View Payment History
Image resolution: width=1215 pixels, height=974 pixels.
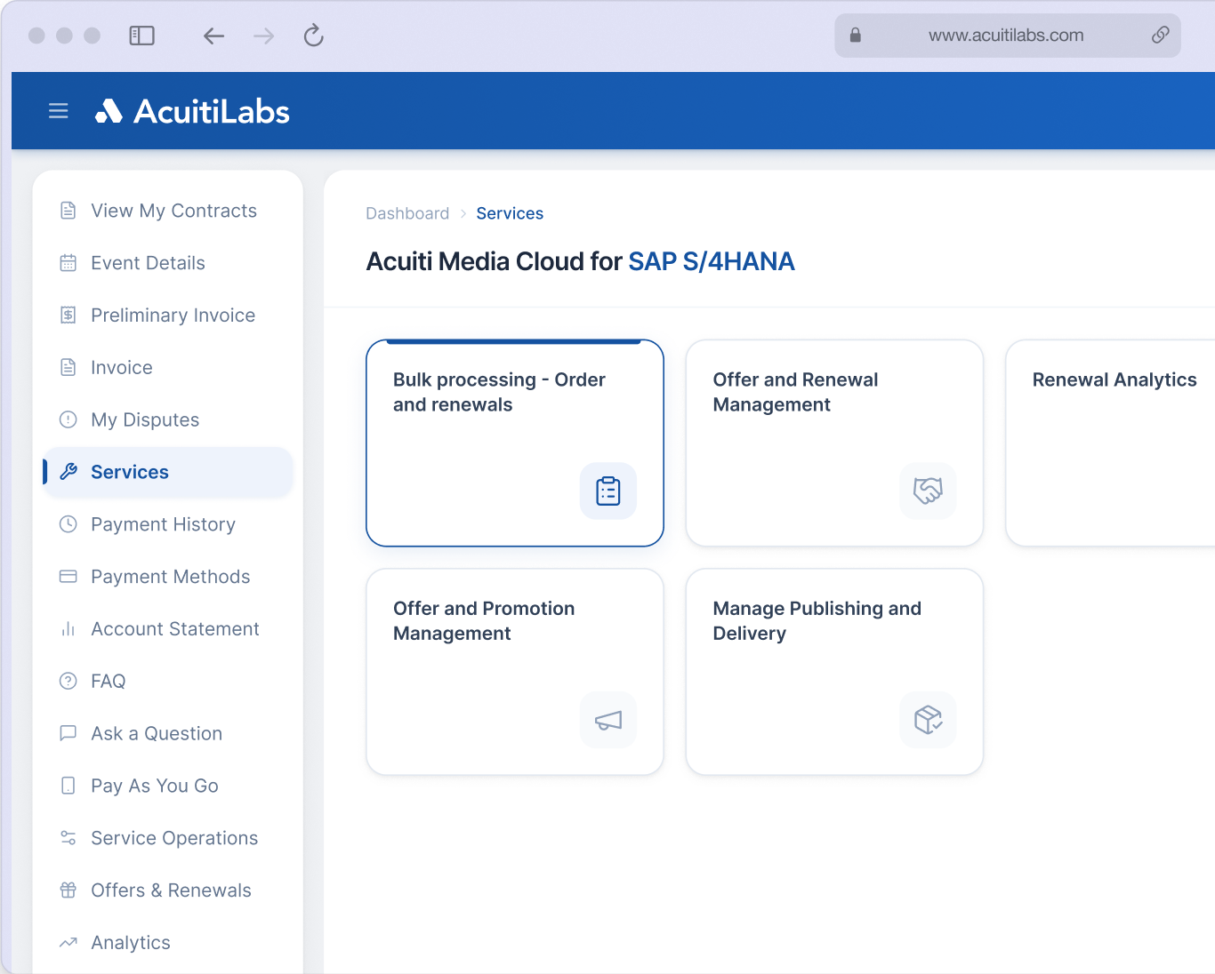pyautogui.click(x=168, y=524)
